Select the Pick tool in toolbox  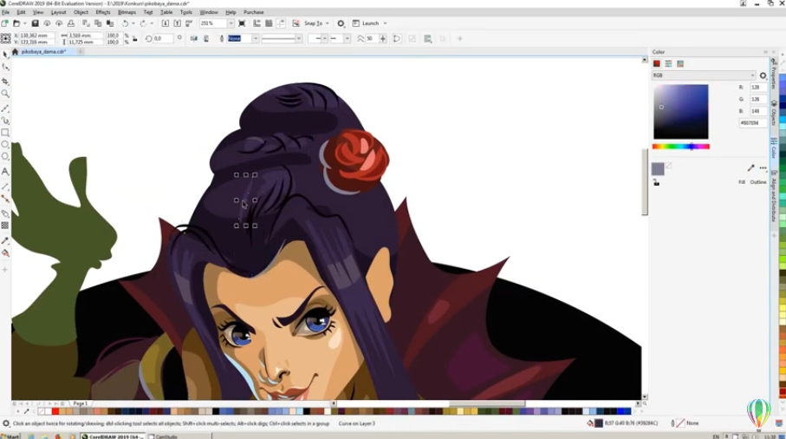(5, 54)
